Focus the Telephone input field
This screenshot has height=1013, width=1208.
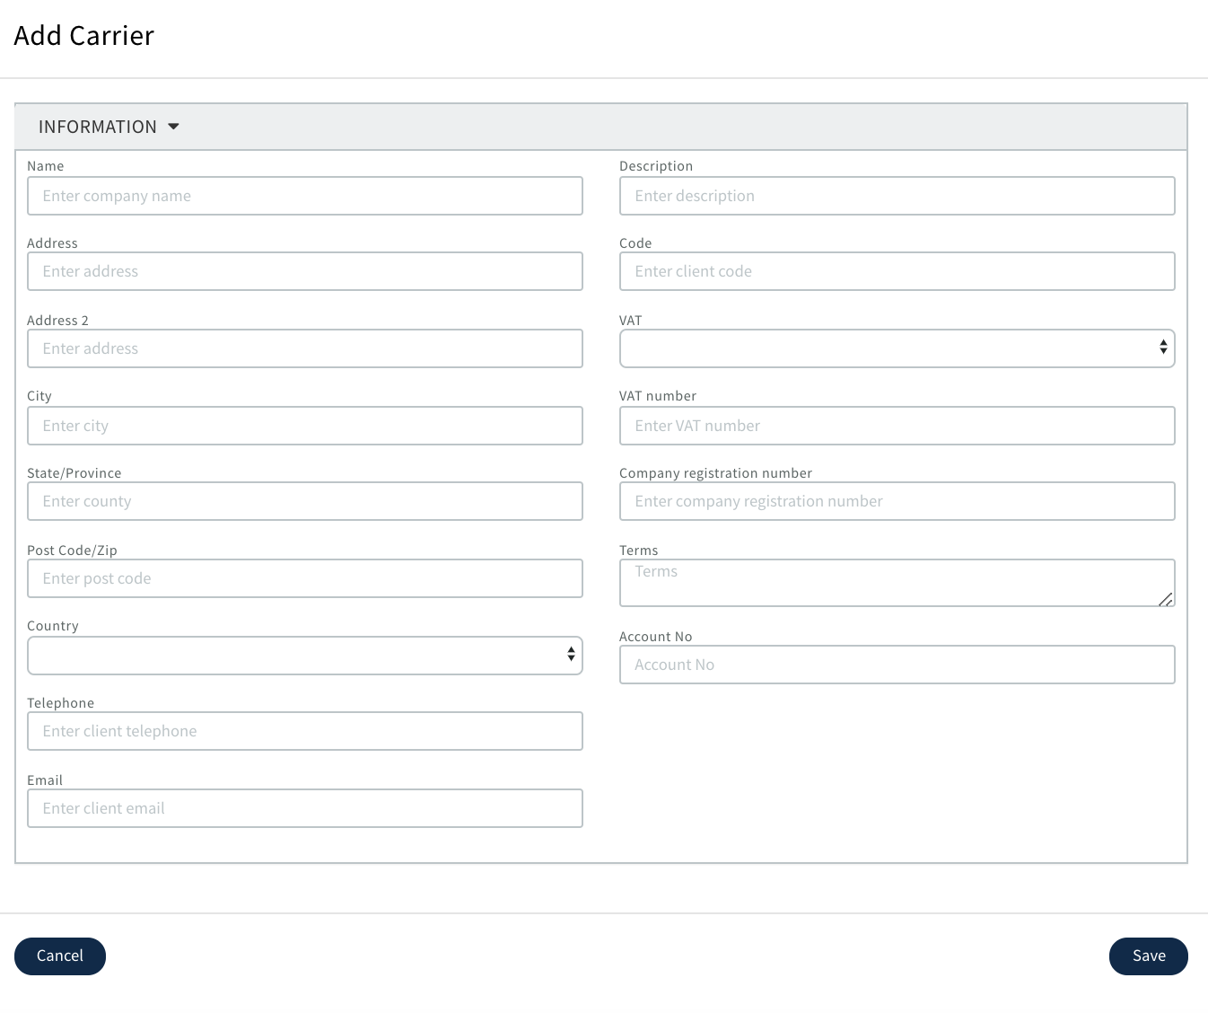tap(304, 731)
